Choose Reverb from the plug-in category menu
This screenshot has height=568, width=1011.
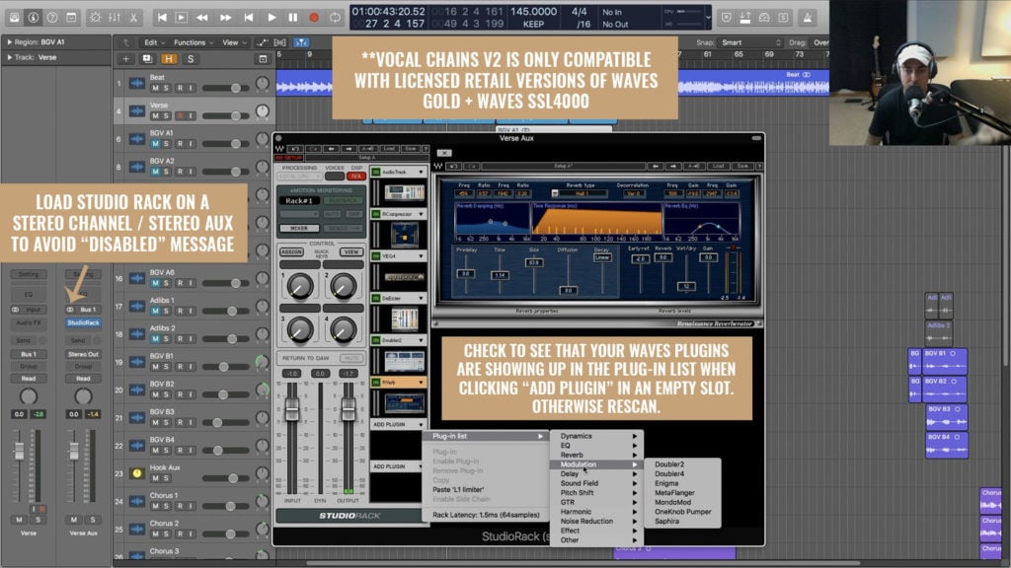(596, 455)
